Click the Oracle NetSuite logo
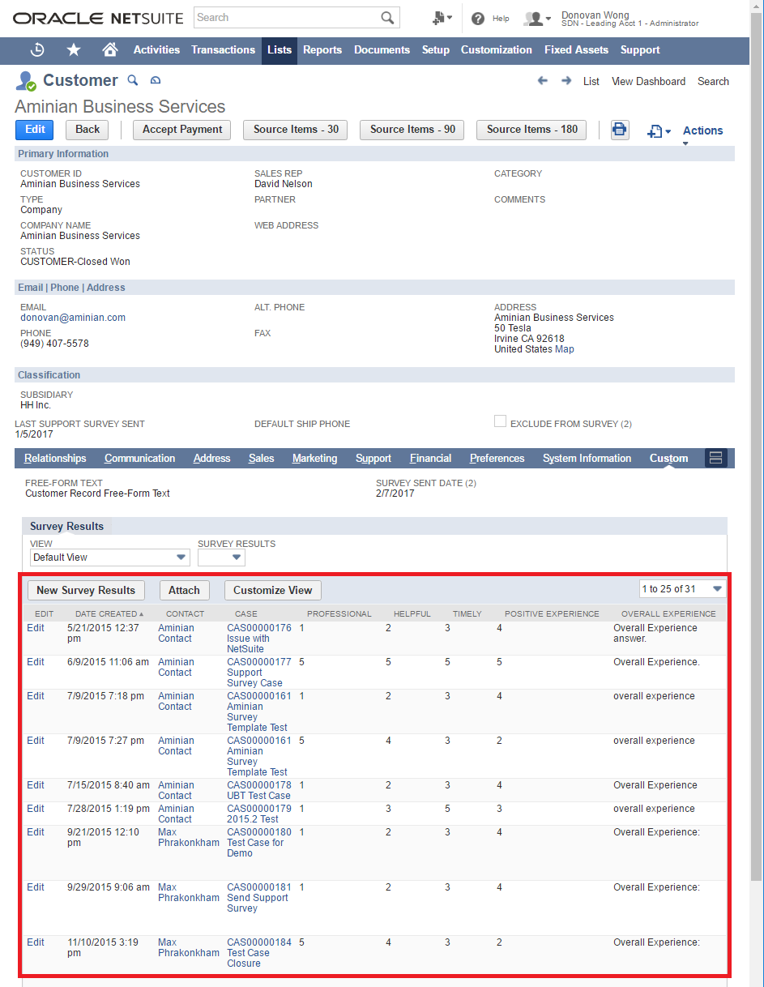The image size is (764, 987). click(x=99, y=18)
